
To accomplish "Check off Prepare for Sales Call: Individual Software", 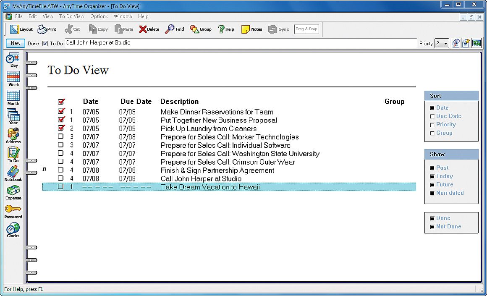I will click(x=61, y=145).
